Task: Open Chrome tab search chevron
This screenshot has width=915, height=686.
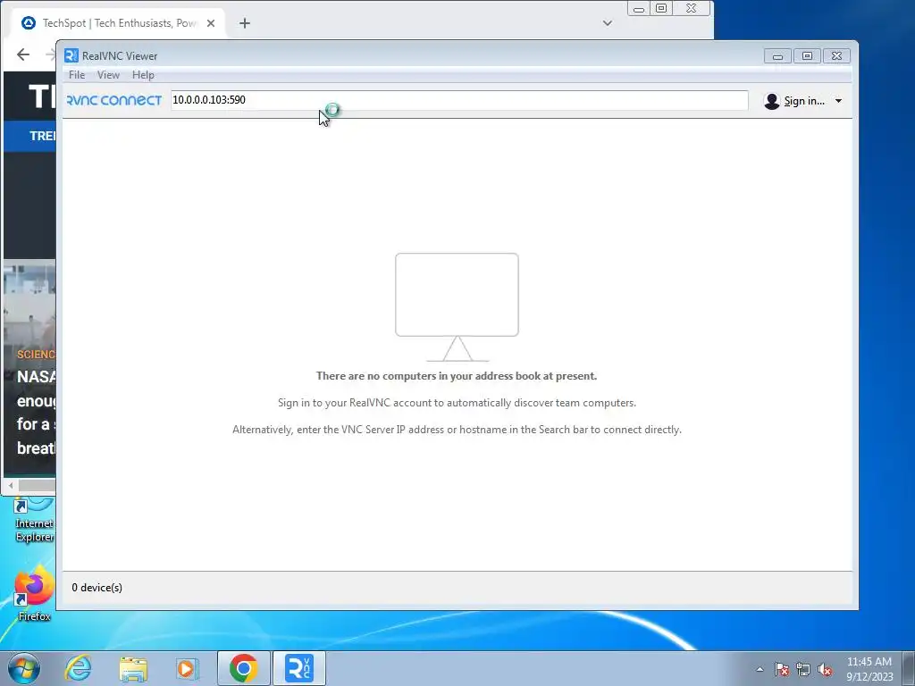Action: point(608,23)
